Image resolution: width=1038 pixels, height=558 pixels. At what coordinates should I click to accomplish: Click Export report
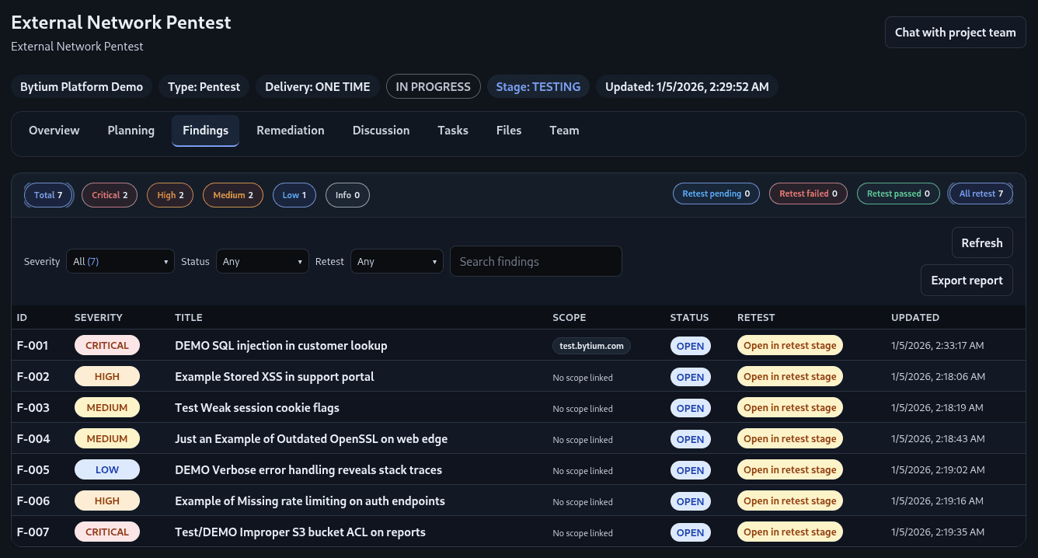967,280
